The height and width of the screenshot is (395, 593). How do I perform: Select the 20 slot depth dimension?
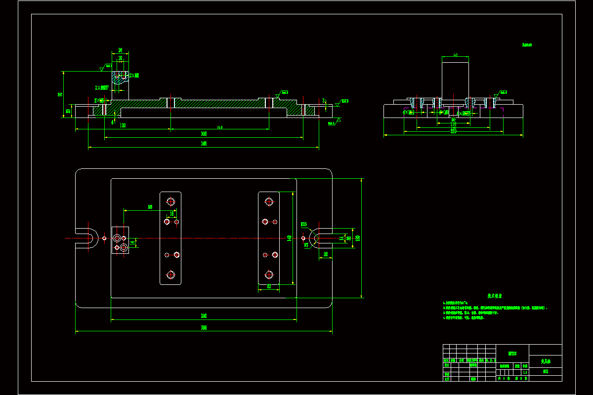point(325,254)
